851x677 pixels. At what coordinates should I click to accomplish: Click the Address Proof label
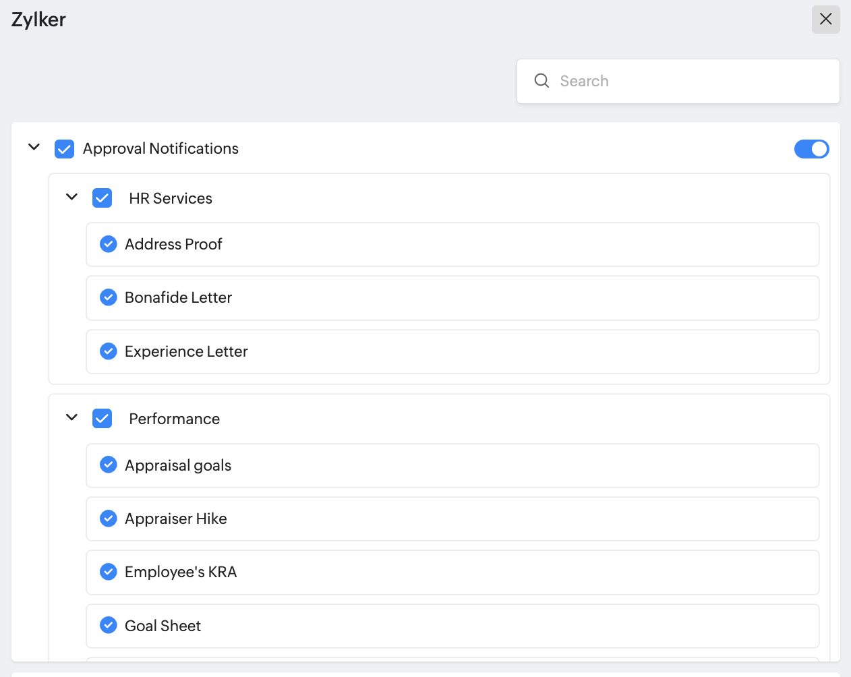tap(173, 244)
